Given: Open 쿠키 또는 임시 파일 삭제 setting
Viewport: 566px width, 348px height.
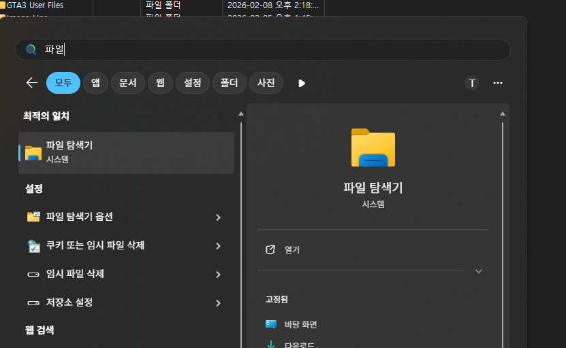Looking at the screenshot, I should (126, 245).
